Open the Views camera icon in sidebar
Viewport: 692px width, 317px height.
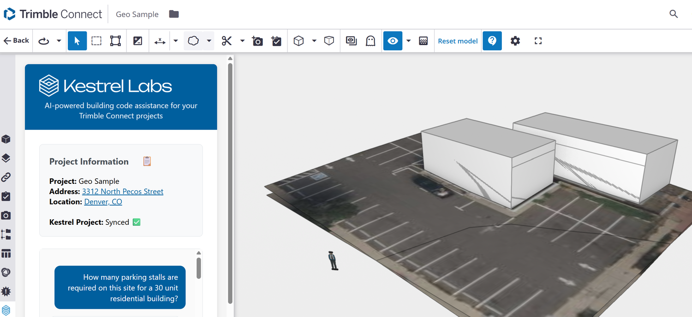pyautogui.click(x=6, y=215)
